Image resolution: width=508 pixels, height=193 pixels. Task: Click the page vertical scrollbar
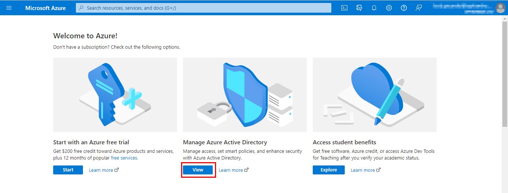[x=505, y=74]
